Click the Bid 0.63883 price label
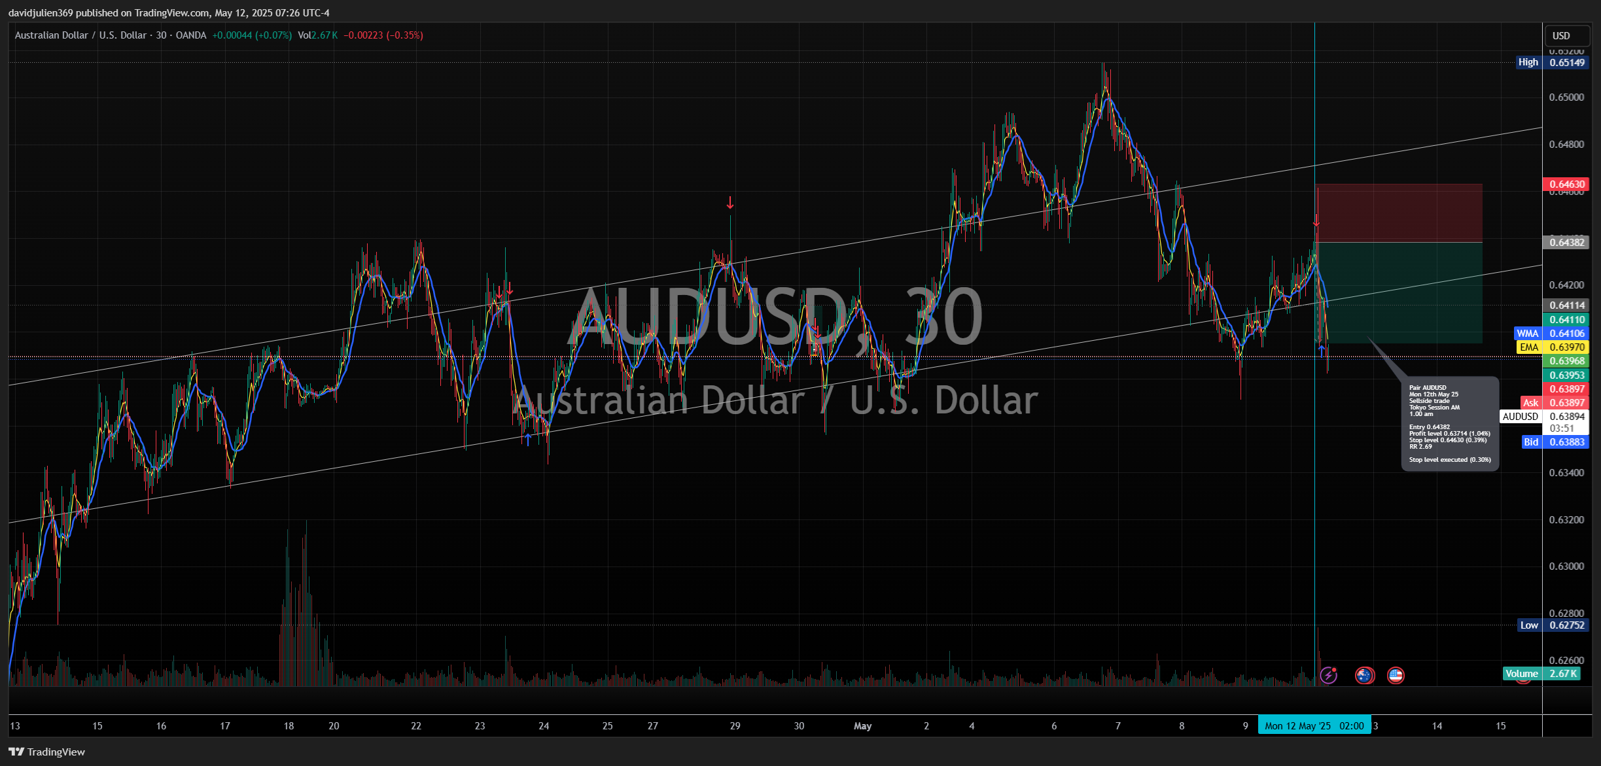1601x766 pixels. click(1555, 442)
